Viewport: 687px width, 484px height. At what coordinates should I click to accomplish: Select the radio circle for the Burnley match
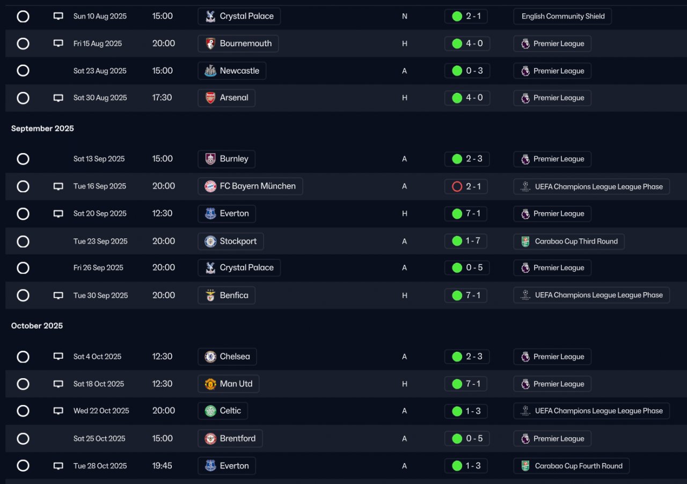coord(23,159)
